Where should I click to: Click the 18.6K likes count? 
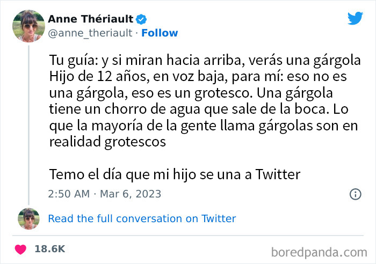[49, 249]
